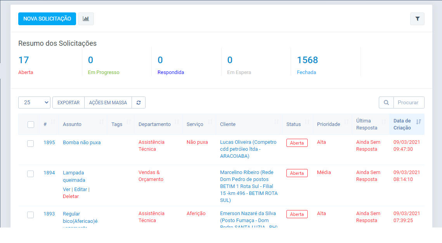Open the Bomba não puxa request

81,142
